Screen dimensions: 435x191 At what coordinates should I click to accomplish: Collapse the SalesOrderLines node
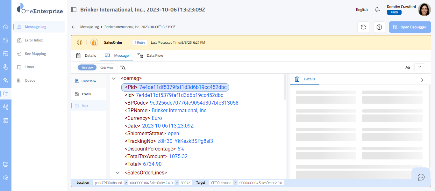pyautogui.click(x=118, y=173)
